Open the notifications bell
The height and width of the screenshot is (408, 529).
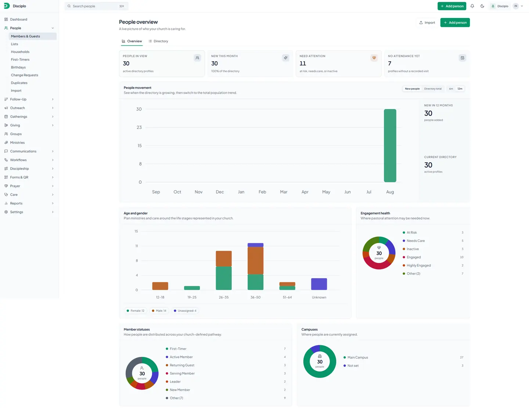point(472,6)
